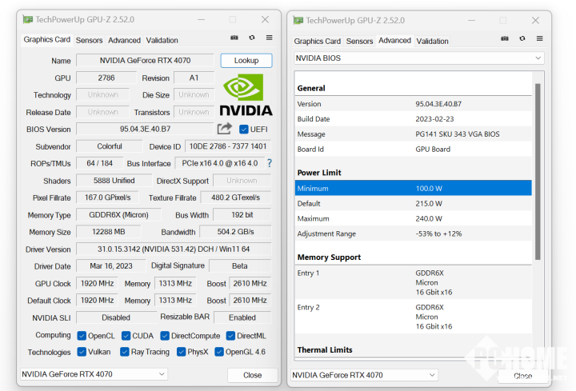576x391 pixels.
Task: Switch to Graphics Card tab in right window
Action: click(317, 41)
